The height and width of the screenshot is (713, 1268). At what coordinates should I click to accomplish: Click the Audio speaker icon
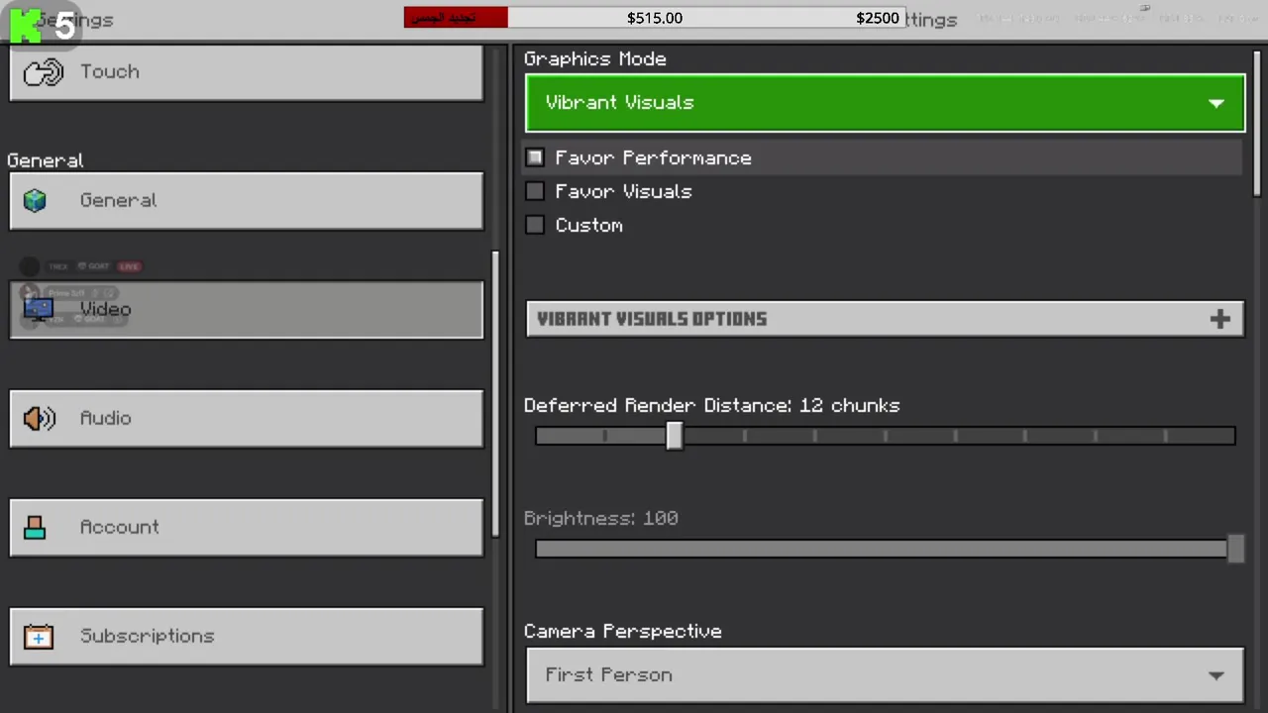[x=39, y=419]
